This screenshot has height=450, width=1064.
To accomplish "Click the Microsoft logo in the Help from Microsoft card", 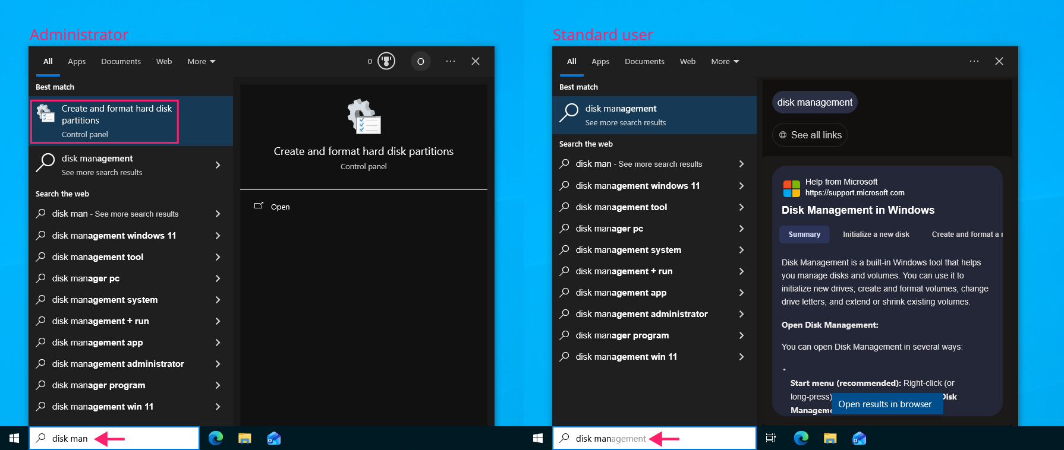I will (x=792, y=189).
